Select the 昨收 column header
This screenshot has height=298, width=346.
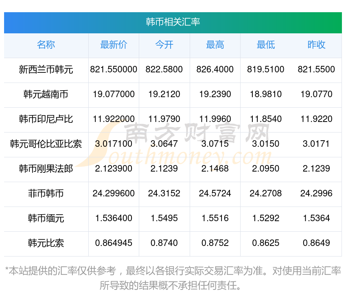point(316,45)
